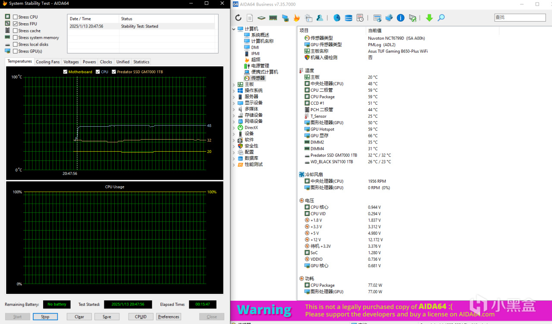
Task: Expand the 服务器 tree node
Action: click(234, 97)
